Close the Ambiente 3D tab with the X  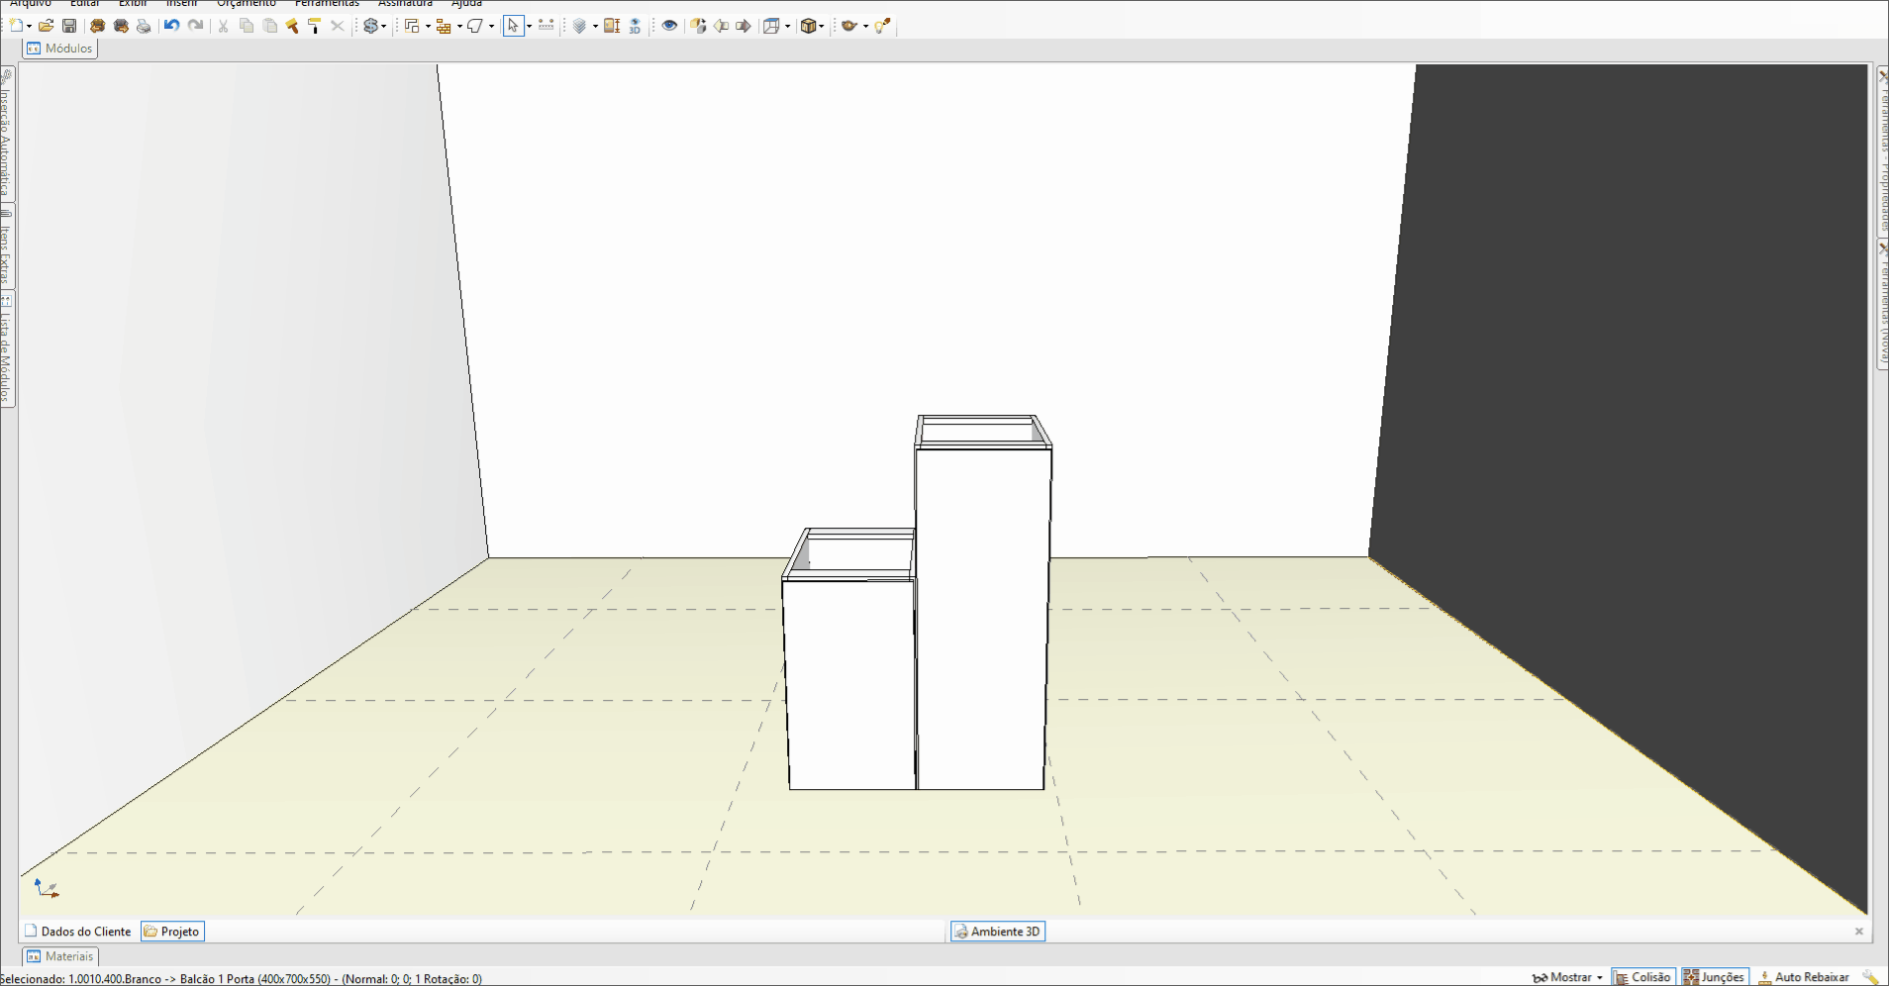[x=1859, y=932]
